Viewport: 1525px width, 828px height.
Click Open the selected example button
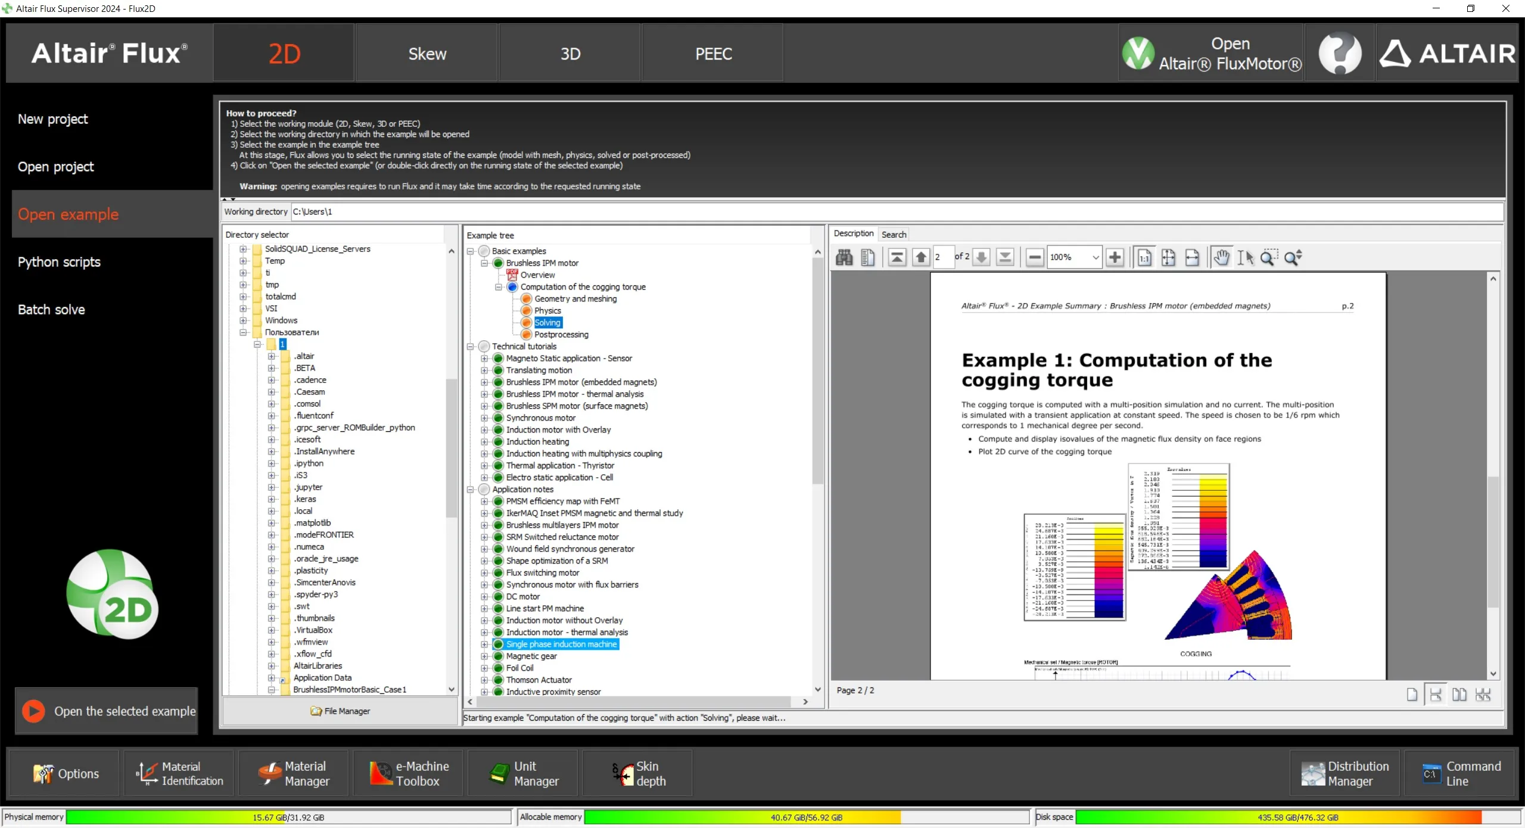coord(107,711)
